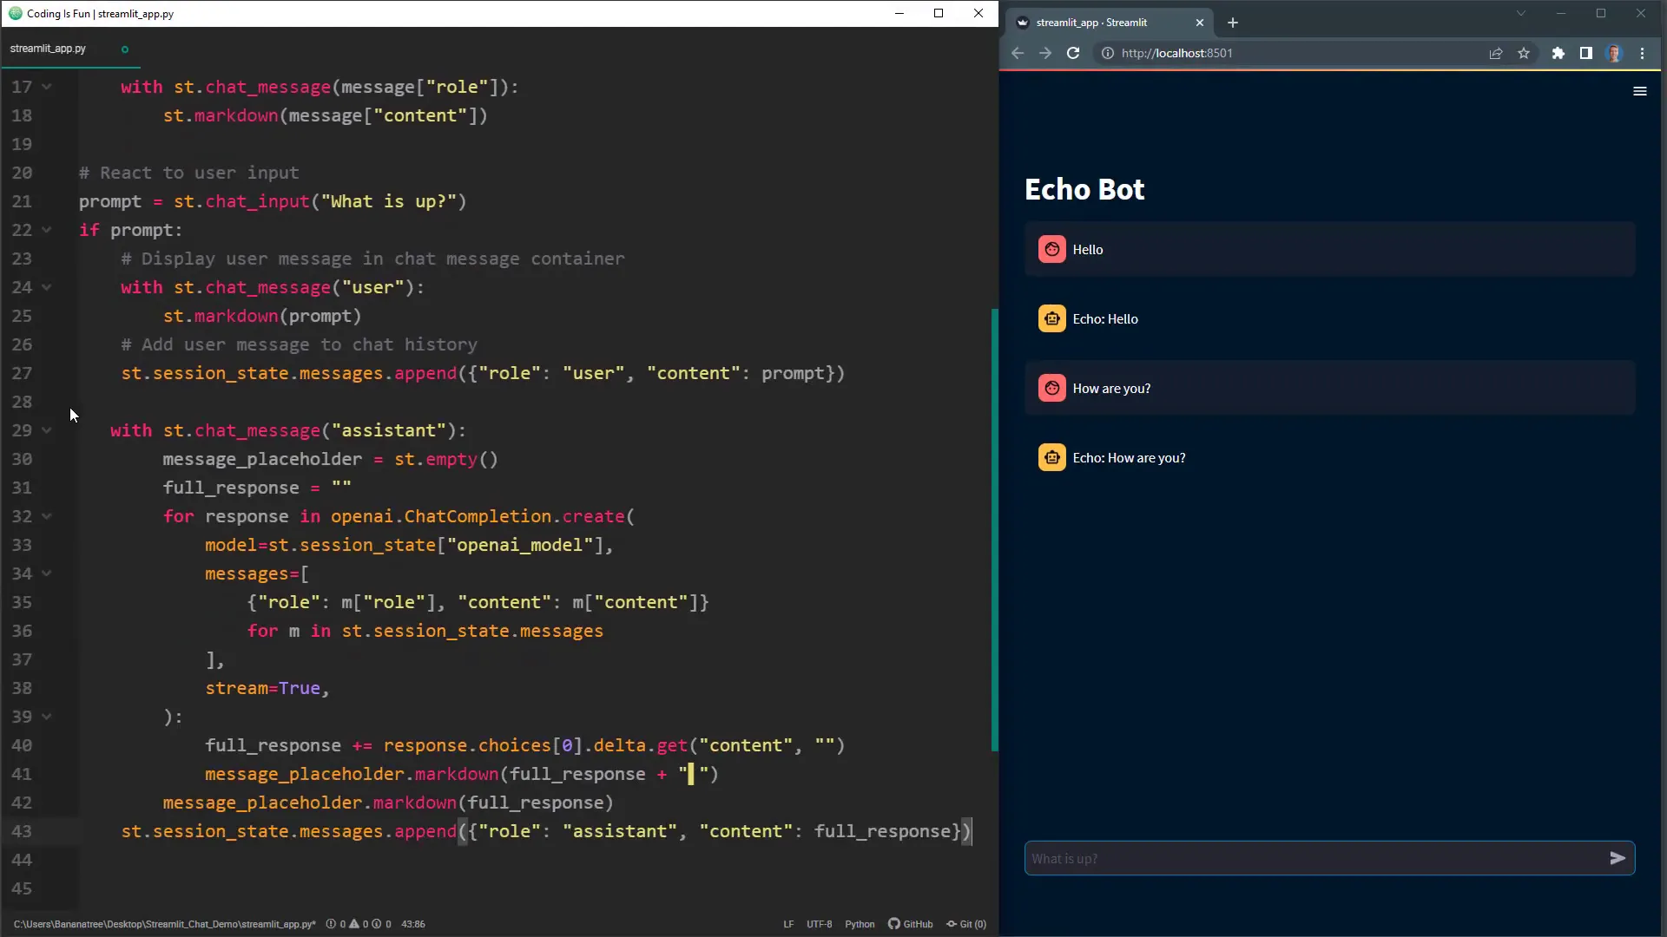Click the robot avatar next to Echo: Hello
The height and width of the screenshot is (937, 1667).
click(1051, 318)
